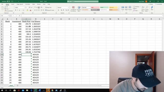Click the Decrease Font Size icon
This screenshot has height=92, width=164.
coord(32,7)
